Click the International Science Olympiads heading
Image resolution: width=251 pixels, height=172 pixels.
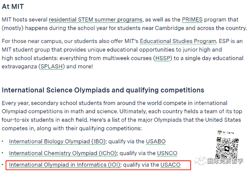pos(103,90)
